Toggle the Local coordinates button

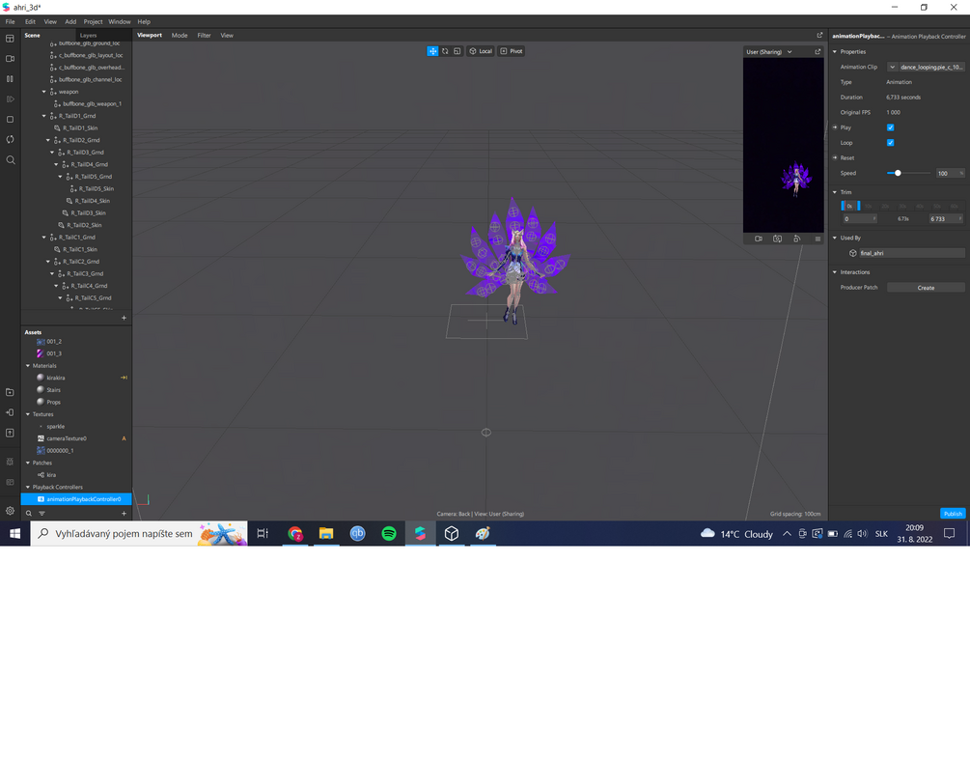point(481,51)
